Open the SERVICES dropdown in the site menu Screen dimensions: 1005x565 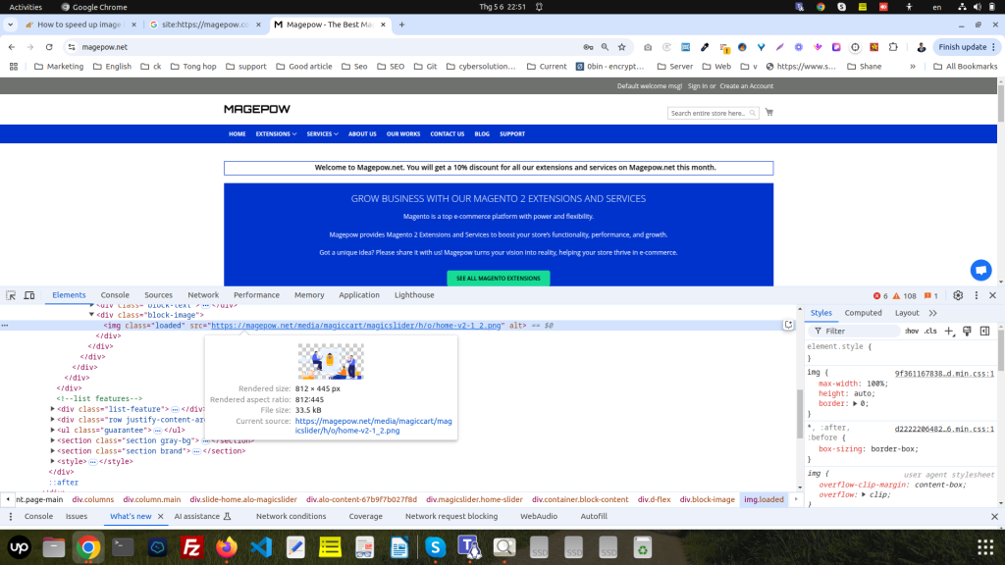click(322, 133)
